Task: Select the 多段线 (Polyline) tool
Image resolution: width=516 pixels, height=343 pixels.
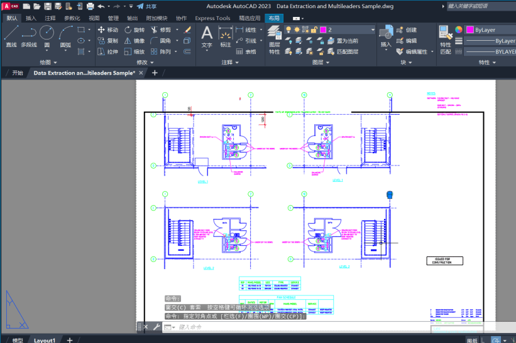Action: 29,36
